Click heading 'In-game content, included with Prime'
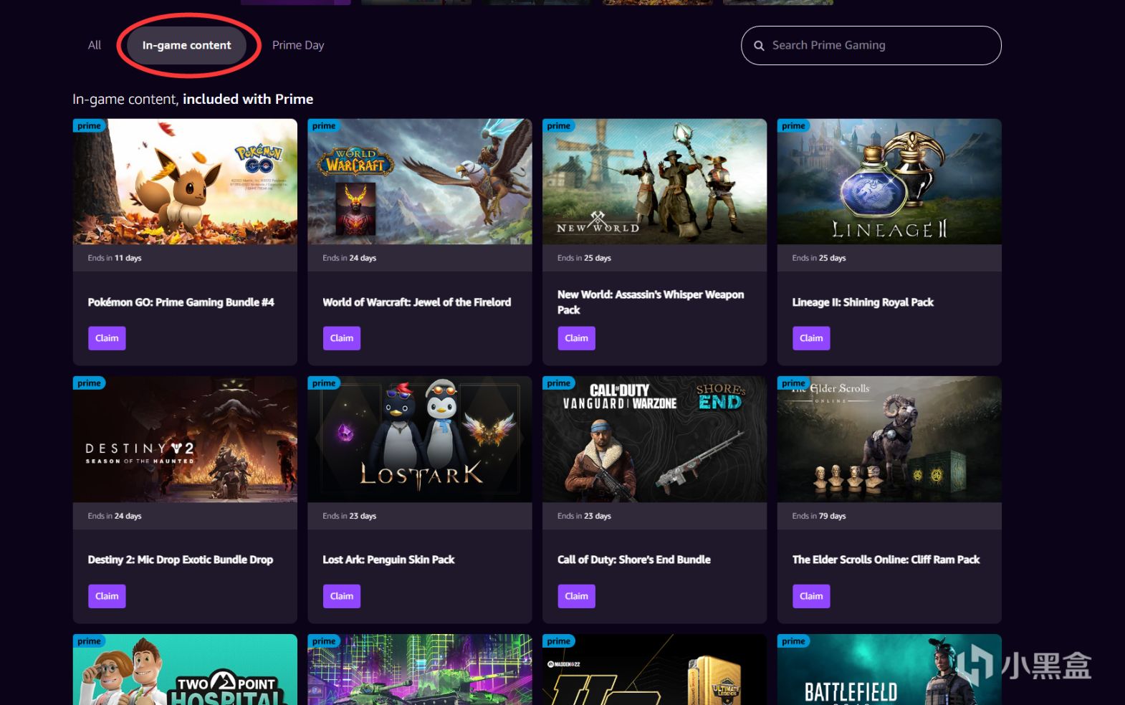Screen dimensions: 1125x705 point(193,100)
